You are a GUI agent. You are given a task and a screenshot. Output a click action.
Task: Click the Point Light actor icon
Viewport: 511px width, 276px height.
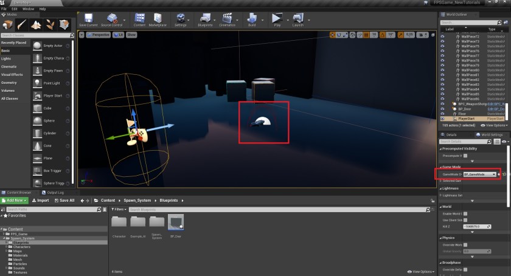[38, 83]
